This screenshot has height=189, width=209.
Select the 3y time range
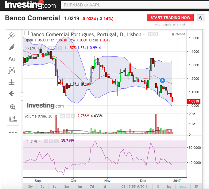pyautogui.click(x=43, y=187)
